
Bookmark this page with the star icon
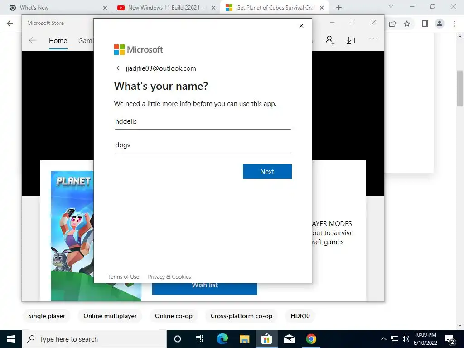[x=407, y=24]
